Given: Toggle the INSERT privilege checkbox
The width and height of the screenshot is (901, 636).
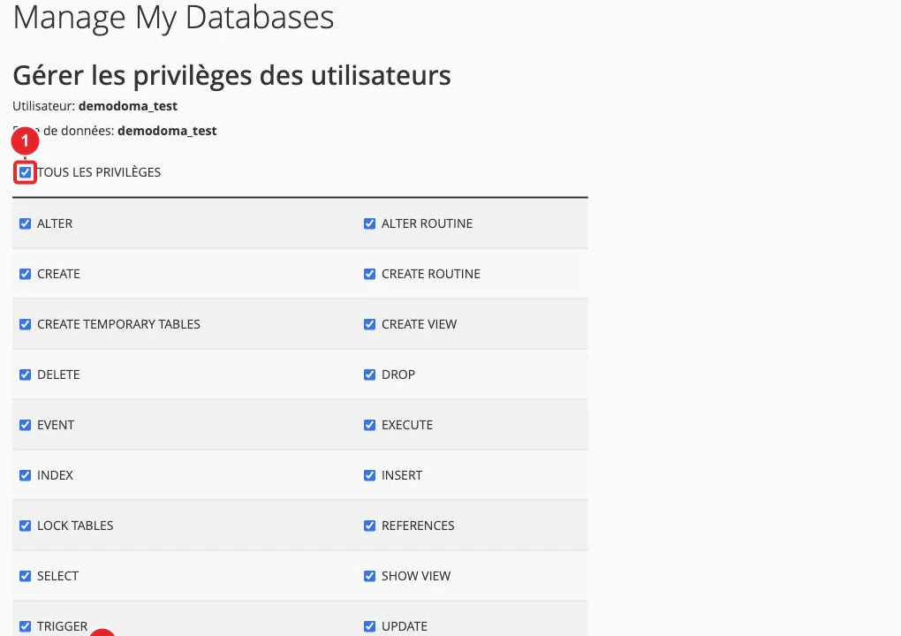Looking at the screenshot, I should click(369, 475).
